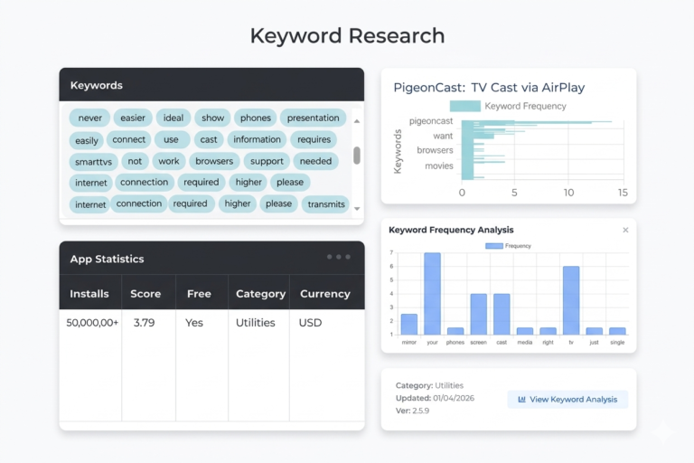This screenshot has width=694, height=463.
Task: Close the Keyword Frequency Analysis panel
Action: (625, 231)
